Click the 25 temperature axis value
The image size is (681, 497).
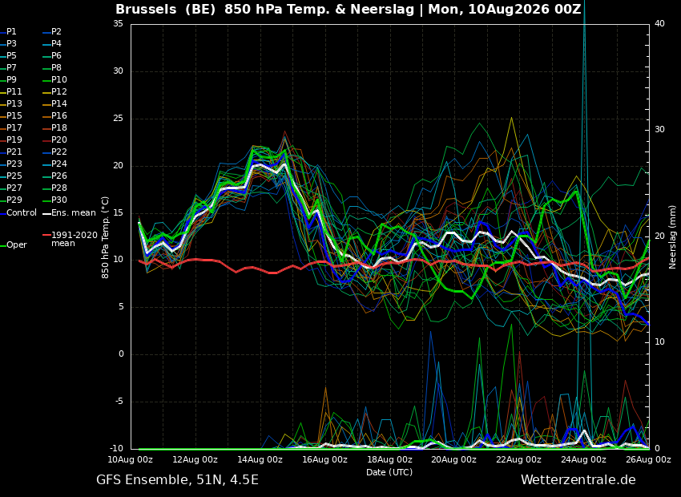click(118, 118)
